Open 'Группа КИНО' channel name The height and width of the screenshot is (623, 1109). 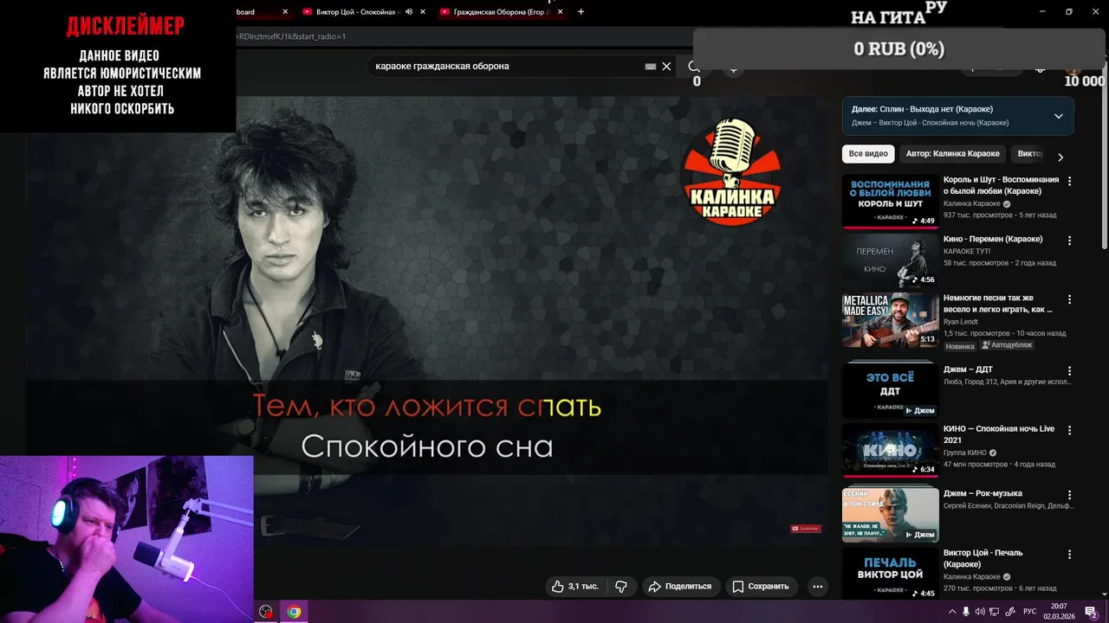point(965,453)
